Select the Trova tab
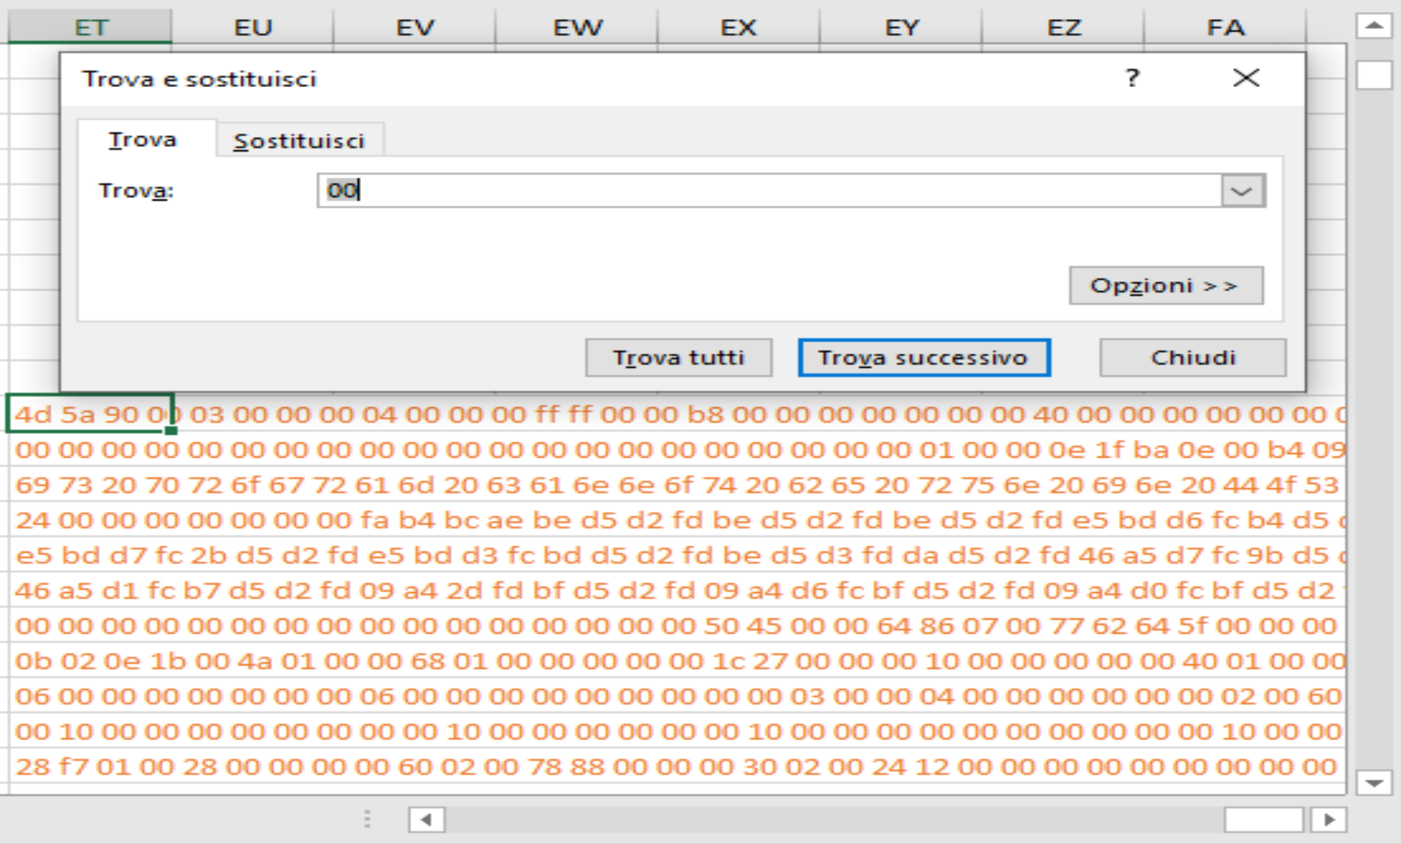1401x844 pixels. (x=142, y=140)
